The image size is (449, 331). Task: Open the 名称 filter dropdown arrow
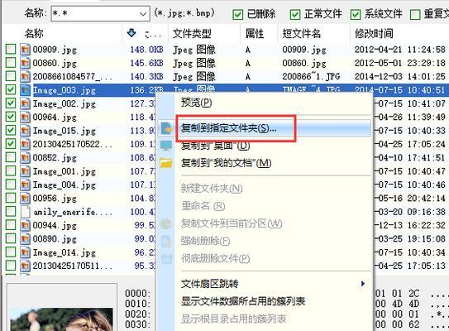click(x=142, y=14)
